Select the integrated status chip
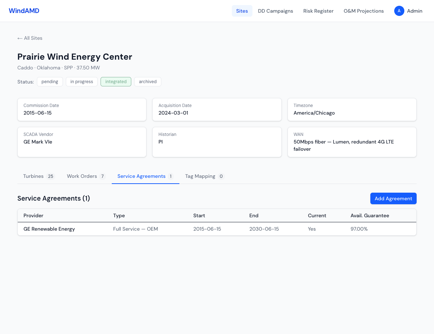Image resolution: width=434 pixels, height=334 pixels. pyautogui.click(x=116, y=82)
